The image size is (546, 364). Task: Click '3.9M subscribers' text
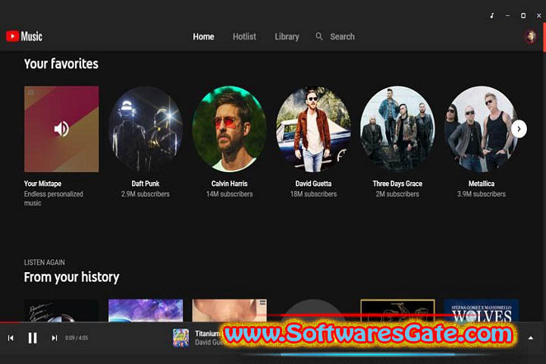tap(482, 194)
